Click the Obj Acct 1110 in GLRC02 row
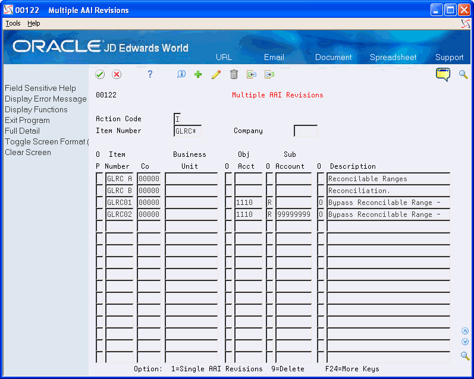Viewport: 474px width, 379px height. [x=249, y=214]
